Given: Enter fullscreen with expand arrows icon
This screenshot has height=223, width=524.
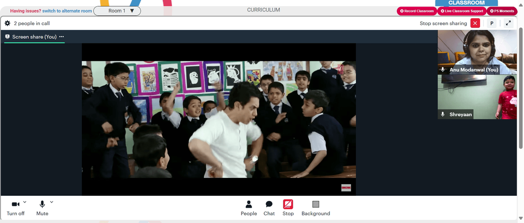Looking at the screenshot, I should 508,23.
